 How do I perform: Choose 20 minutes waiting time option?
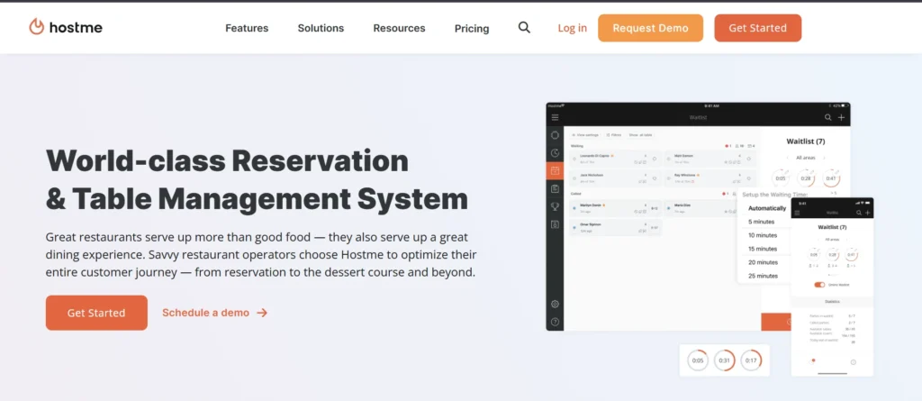pos(763,262)
